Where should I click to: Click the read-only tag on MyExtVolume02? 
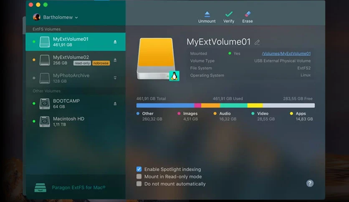click(82, 63)
